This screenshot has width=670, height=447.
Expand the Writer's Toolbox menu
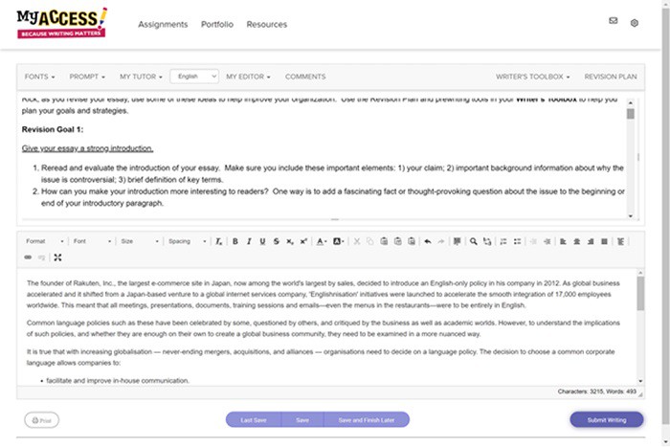coord(532,77)
